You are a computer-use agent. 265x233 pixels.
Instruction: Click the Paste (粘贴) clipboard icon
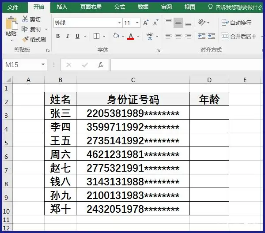pyautogui.click(x=11, y=23)
